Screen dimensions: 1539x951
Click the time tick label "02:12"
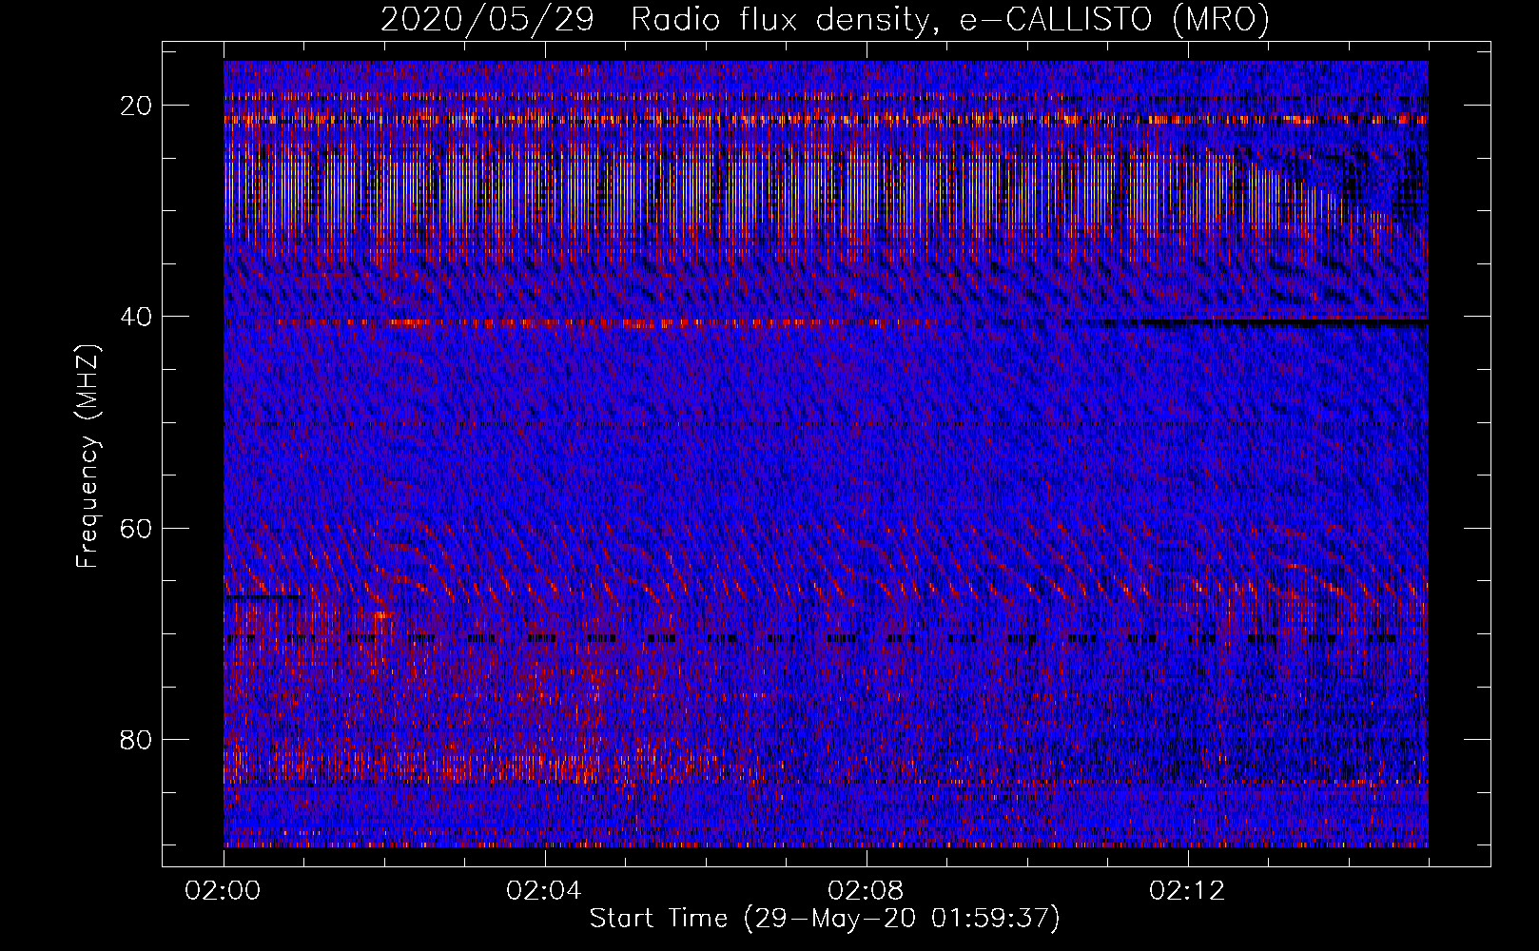point(1187,891)
